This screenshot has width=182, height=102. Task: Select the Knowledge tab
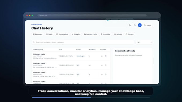tap(105, 34)
